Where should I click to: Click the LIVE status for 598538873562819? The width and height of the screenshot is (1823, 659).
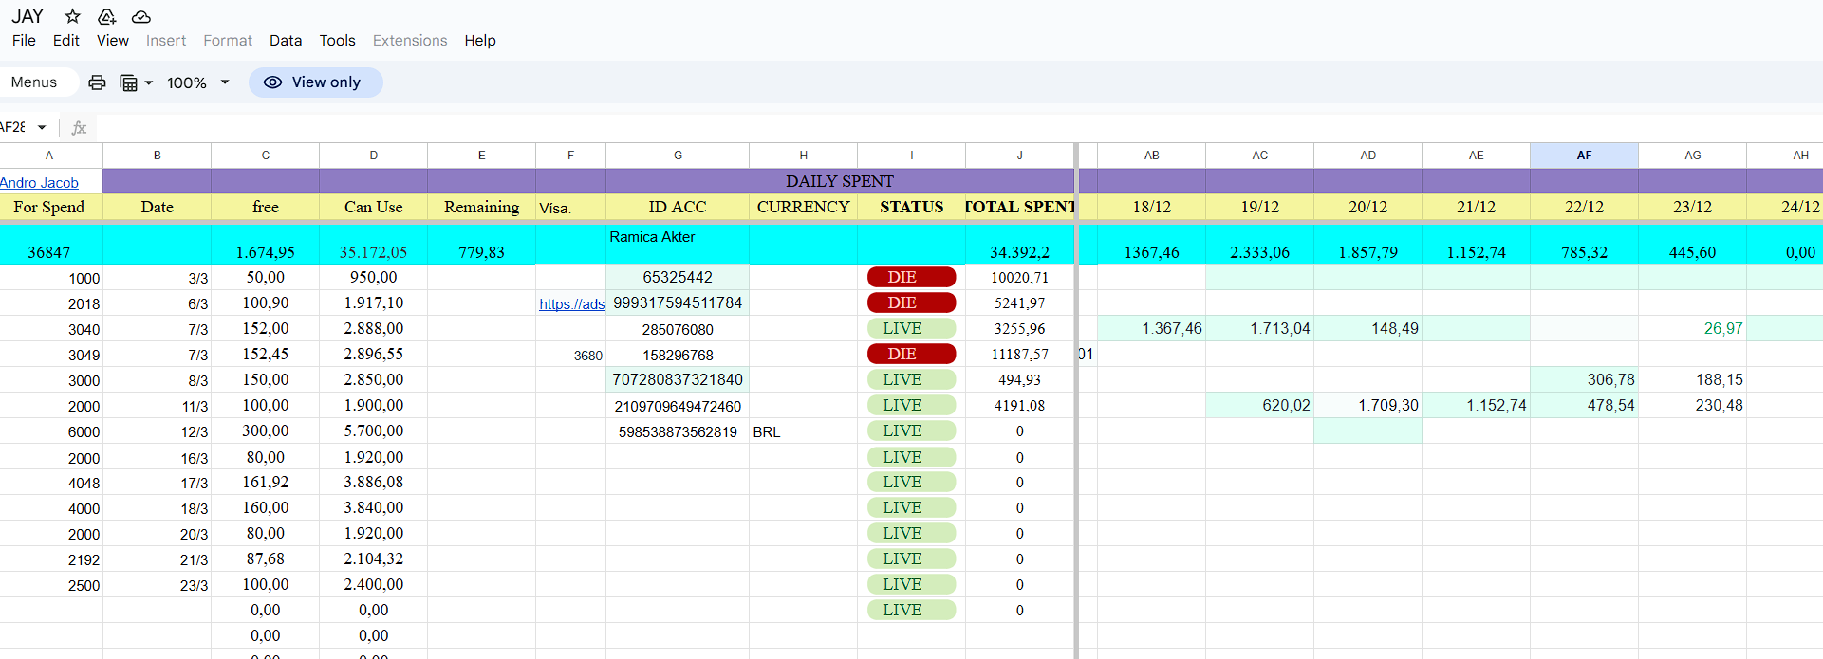[x=911, y=430]
